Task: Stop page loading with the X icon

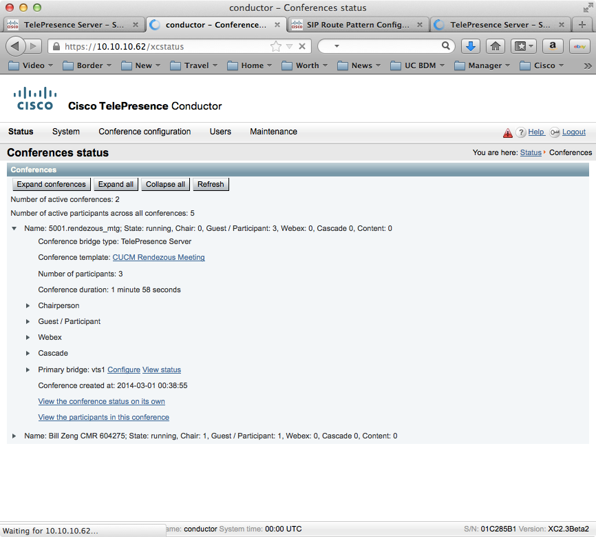Action: 302,46
